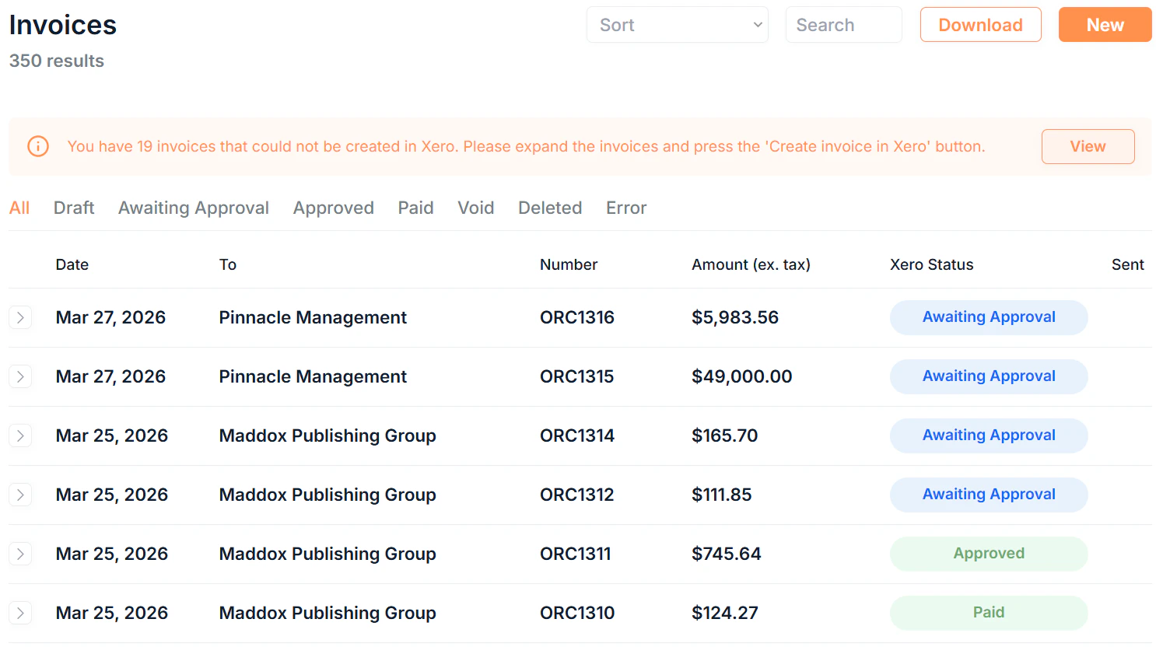
Task: Create a new invoice with the New button
Action: [1104, 24]
